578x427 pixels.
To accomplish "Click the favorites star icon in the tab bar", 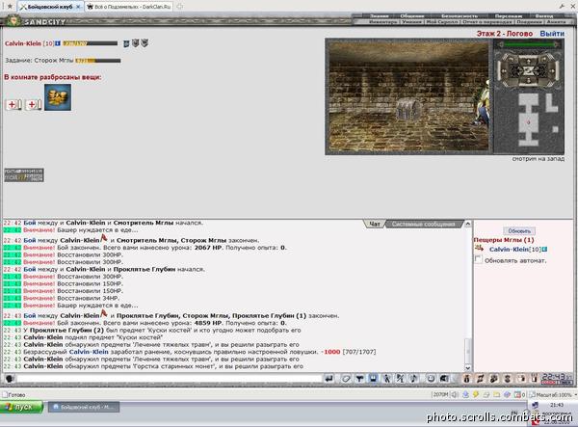I will point(10,7).
